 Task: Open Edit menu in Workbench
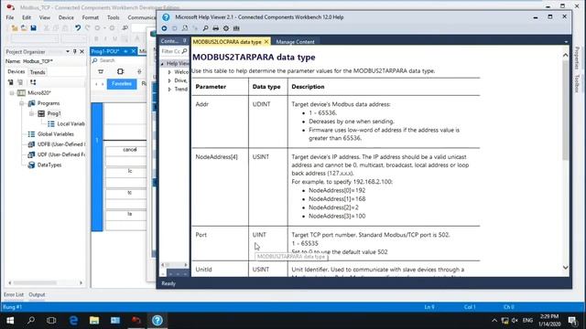(x=27, y=17)
